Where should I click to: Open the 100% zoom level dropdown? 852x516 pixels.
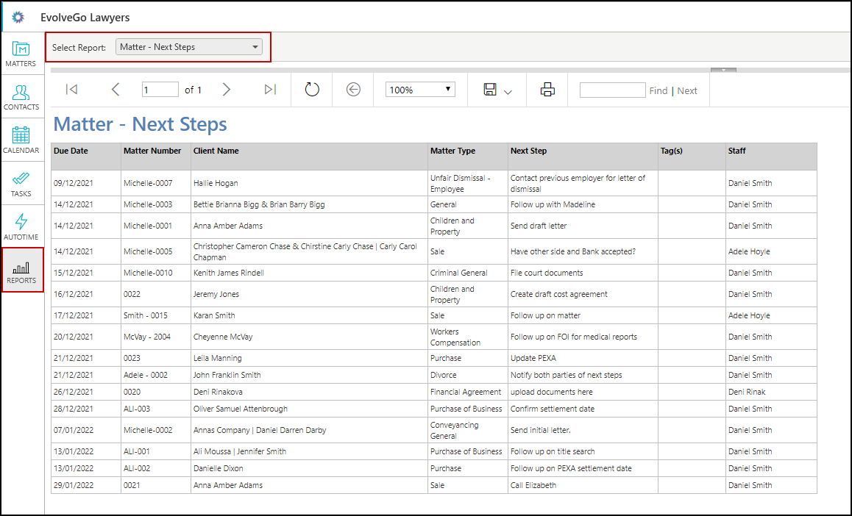tap(420, 90)
